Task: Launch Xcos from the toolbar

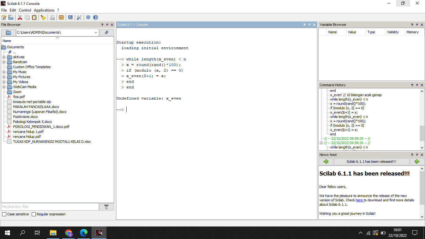Action: 70,17
